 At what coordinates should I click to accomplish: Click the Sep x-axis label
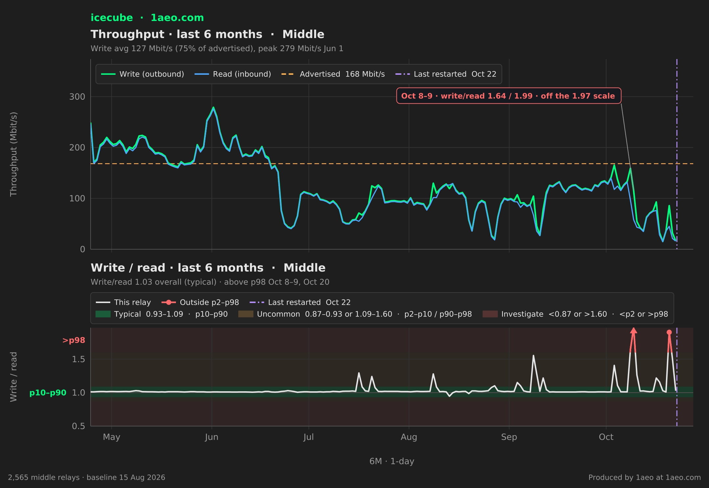coord(509,437)
